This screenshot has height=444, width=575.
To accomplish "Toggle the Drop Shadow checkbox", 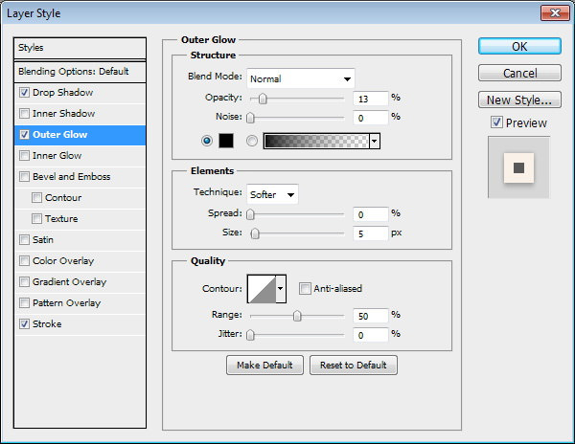I will (24, 92).
